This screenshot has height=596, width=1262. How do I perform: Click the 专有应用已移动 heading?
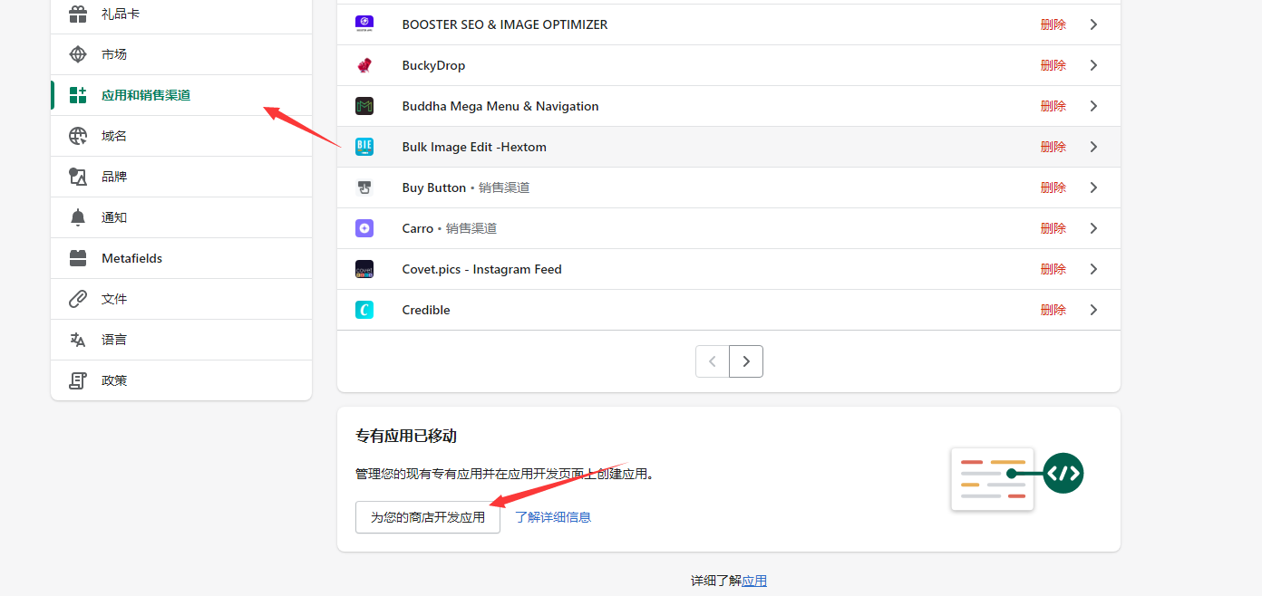[406, 436]
